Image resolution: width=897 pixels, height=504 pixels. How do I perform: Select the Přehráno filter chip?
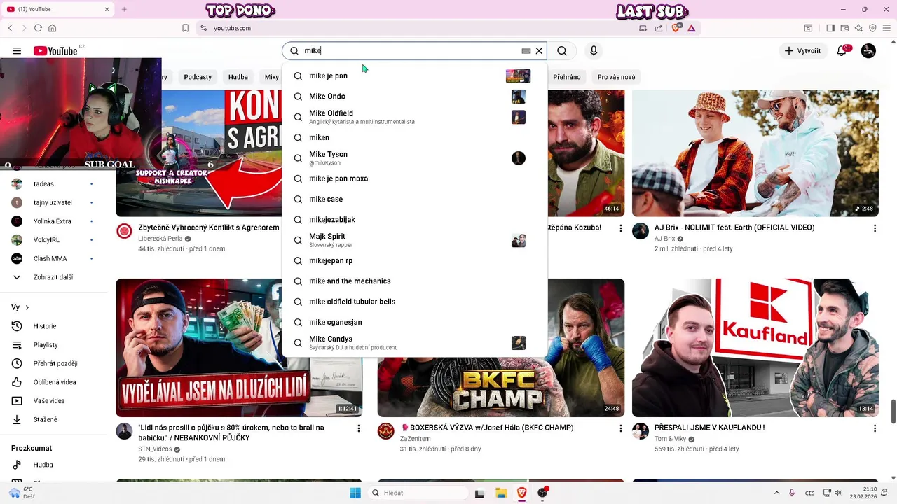coord(566,77)
